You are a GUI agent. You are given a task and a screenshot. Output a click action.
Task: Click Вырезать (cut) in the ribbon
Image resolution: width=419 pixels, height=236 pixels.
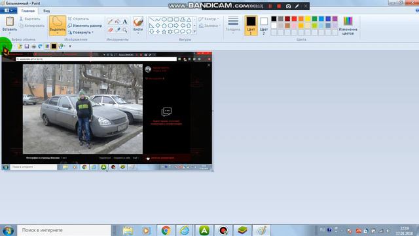(x=29, y=19)
